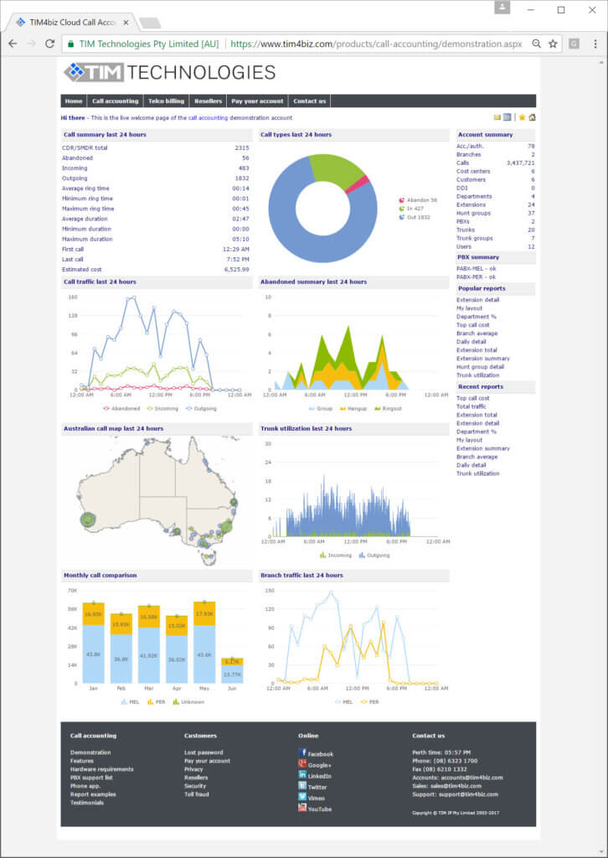Toggle Unknown in monthly comparison legend
The height and width of the screenshot is (858, 608).
(x=188, y=701)
